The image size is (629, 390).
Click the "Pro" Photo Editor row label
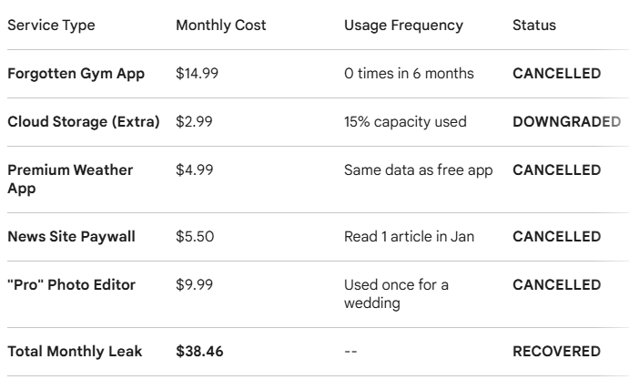pyautogui.click(x=71, y=285)
